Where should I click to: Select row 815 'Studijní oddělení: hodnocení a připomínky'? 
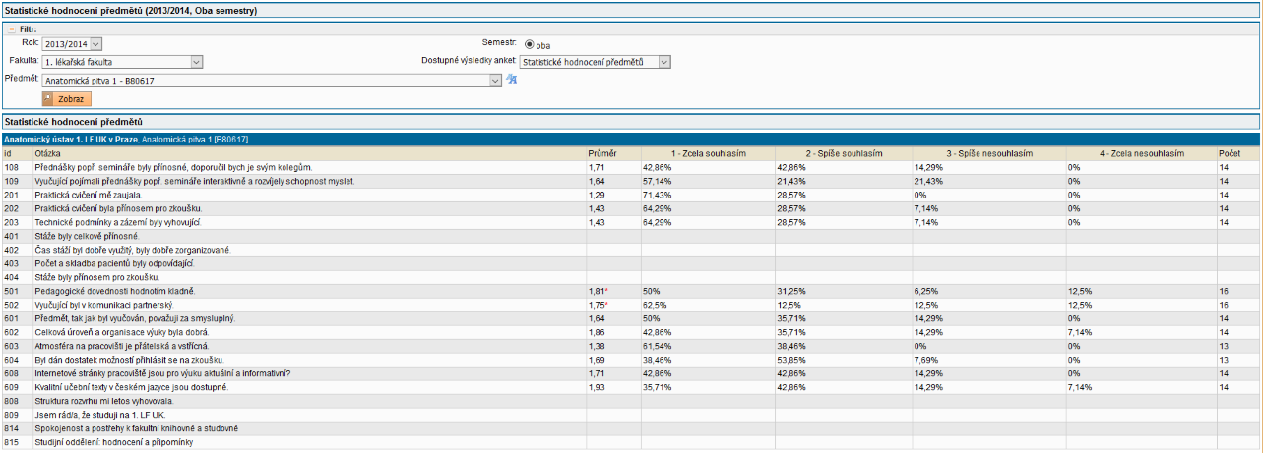[113, 443]
